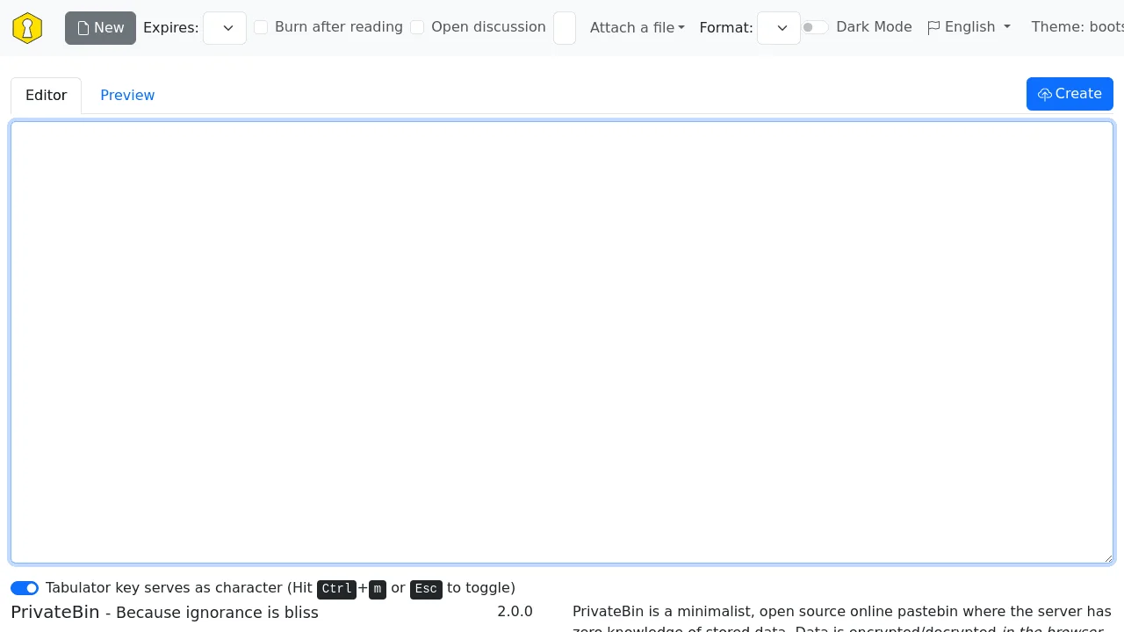The height and width of the screenshot is (632, 1124).
Task: Switch on Dark Mode
Action: 815,27
